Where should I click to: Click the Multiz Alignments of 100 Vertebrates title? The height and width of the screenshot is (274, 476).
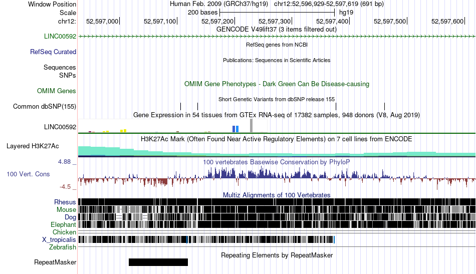tap(277, 195)
